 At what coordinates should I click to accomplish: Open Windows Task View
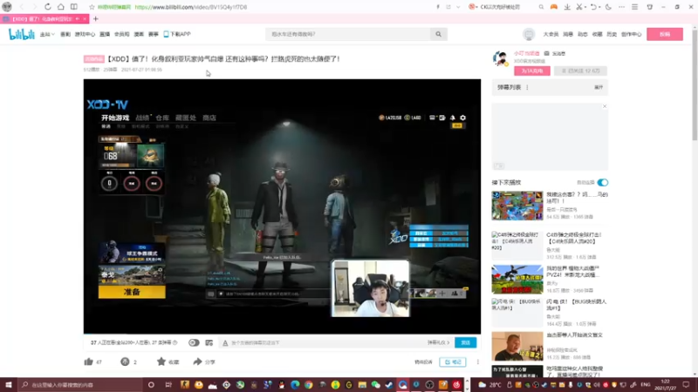coord(168,385)
